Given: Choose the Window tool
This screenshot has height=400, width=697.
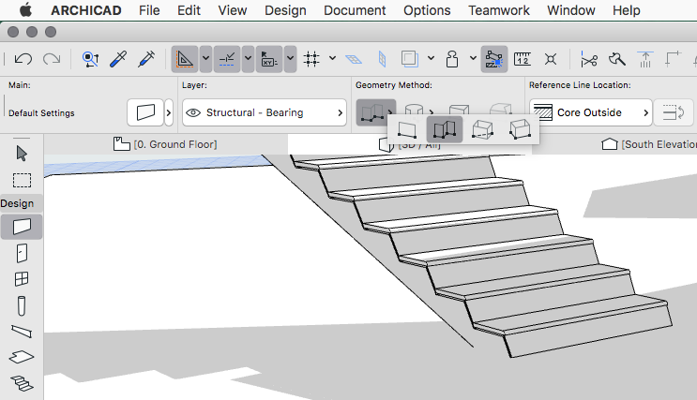Looking at the screenshot, I should 22,279.
